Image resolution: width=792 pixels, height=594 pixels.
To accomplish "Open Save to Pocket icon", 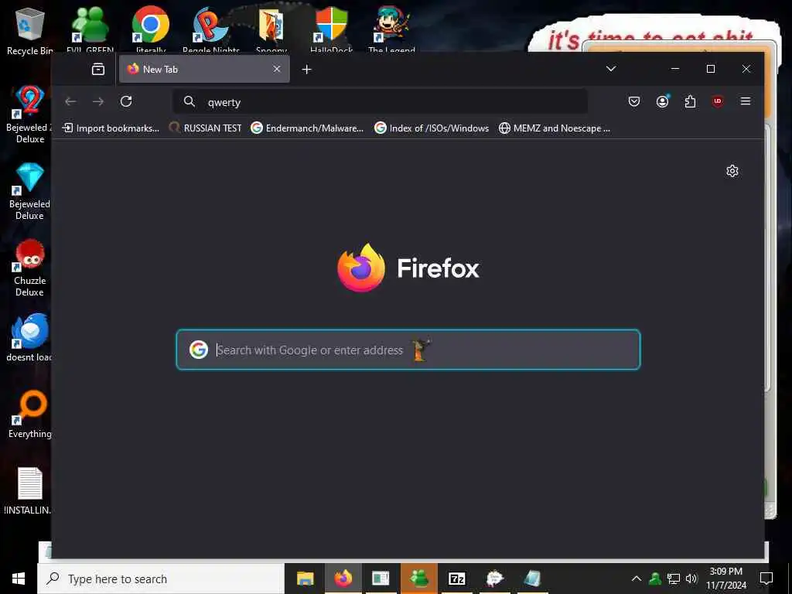I will [x=634, y=101].
